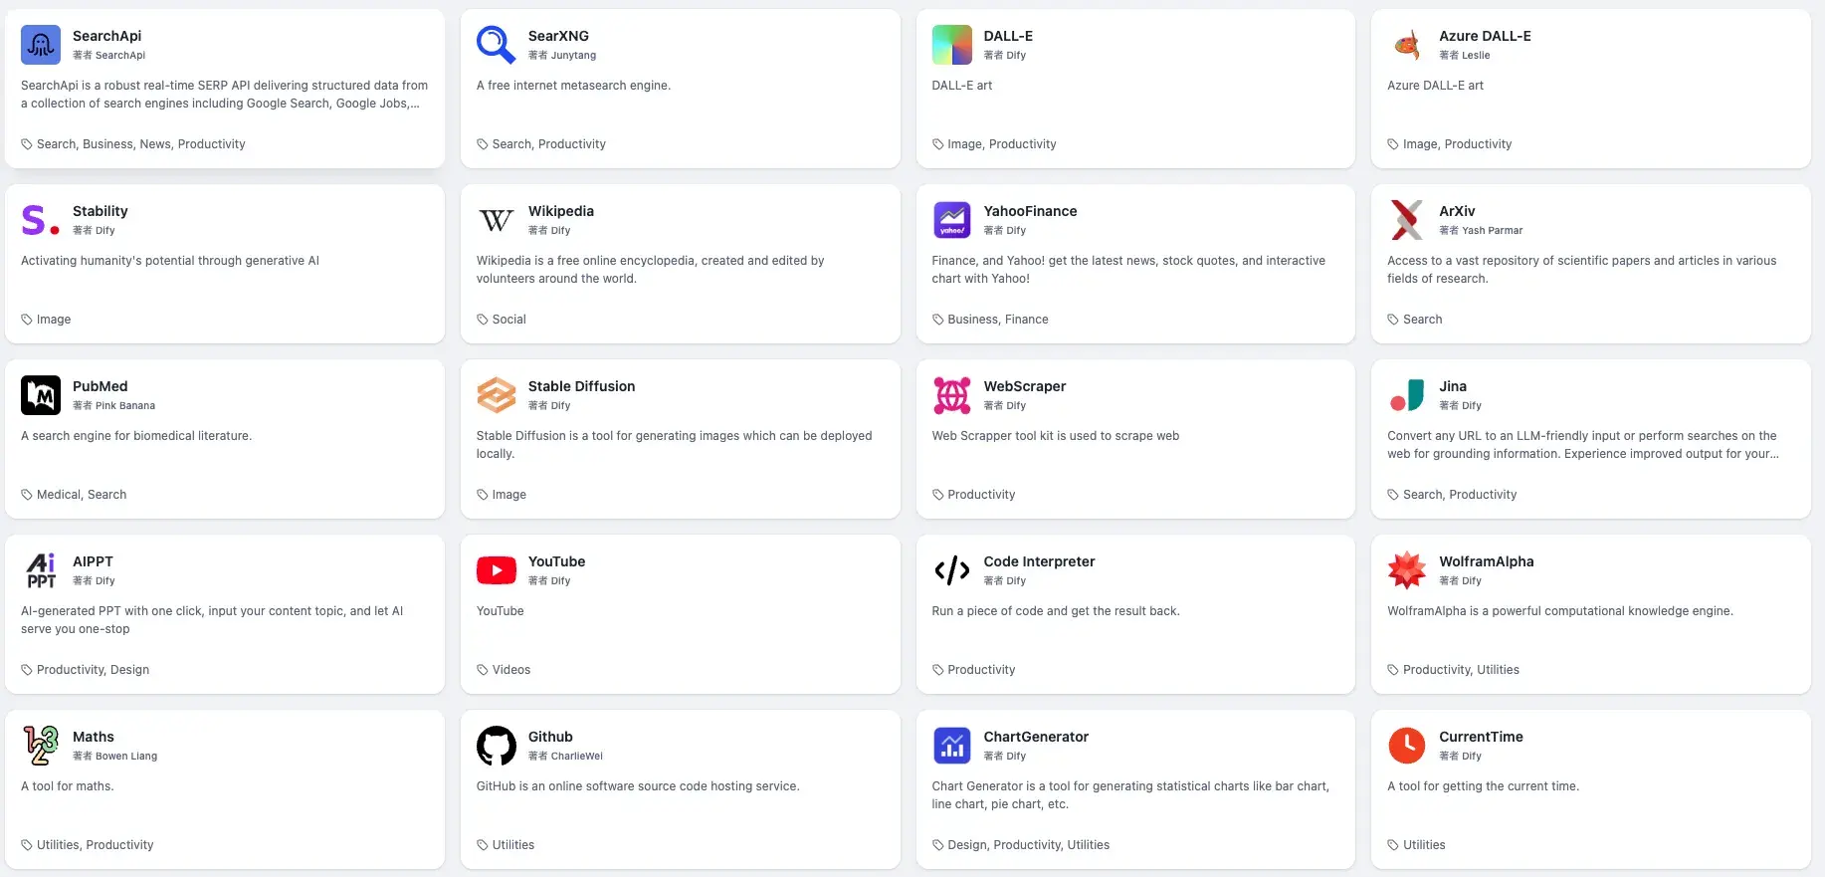Click the Github octocat icon
This screenshot has height=877, width=1825.
tap(496, 746)
